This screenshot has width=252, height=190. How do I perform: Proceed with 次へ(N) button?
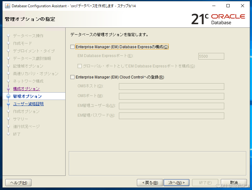(176, 183)
